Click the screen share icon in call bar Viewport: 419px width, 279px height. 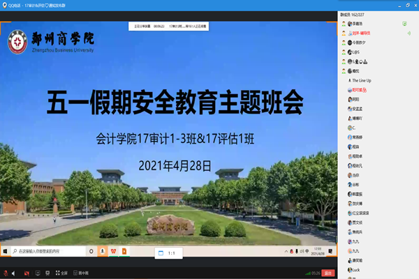pos(38,273)
